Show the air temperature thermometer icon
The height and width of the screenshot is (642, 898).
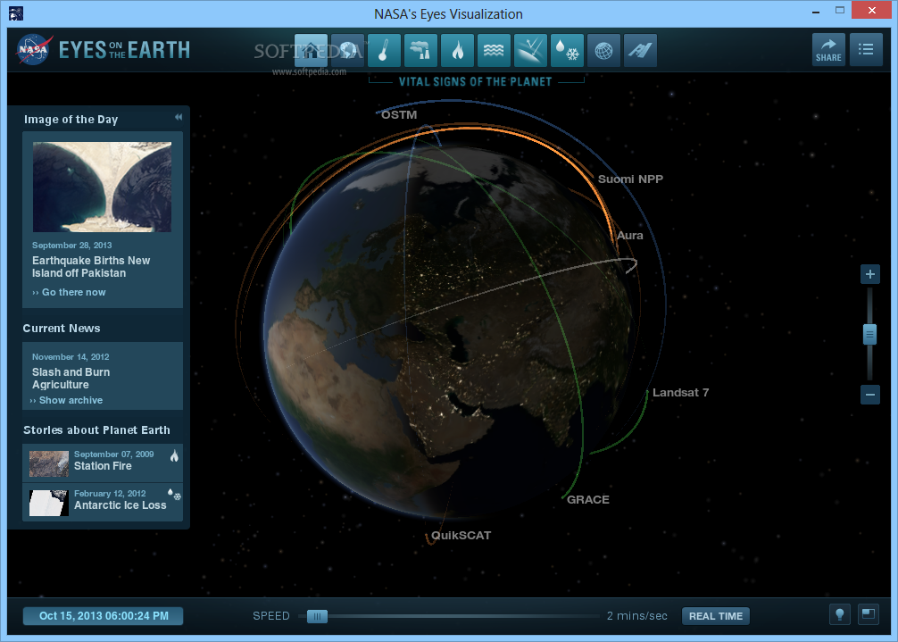(385, 50)
